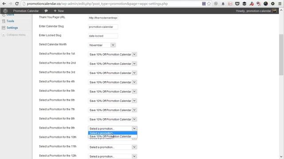Click the dark circular gauge extension icon
284x159 pixels.
click(x=266, y=4)
